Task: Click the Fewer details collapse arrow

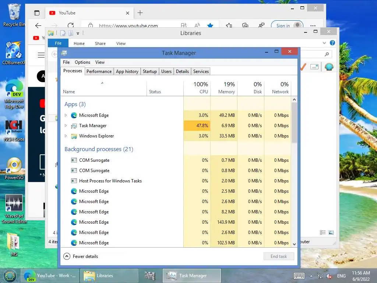Action: (x=67, y=256)
